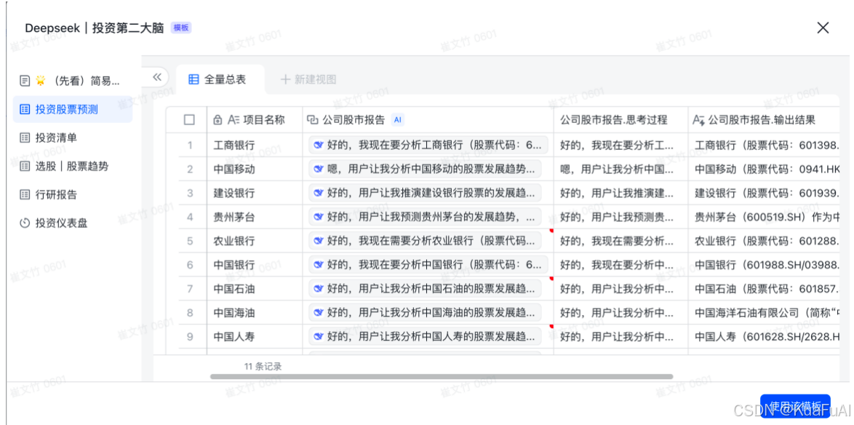Toggle the select-all checkbox in table header
854x425 pixels.
(x=189, y=120)
